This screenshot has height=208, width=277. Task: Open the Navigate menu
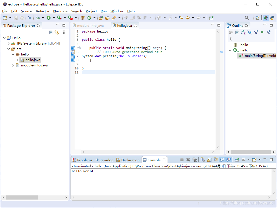click(x=60, y=11)
